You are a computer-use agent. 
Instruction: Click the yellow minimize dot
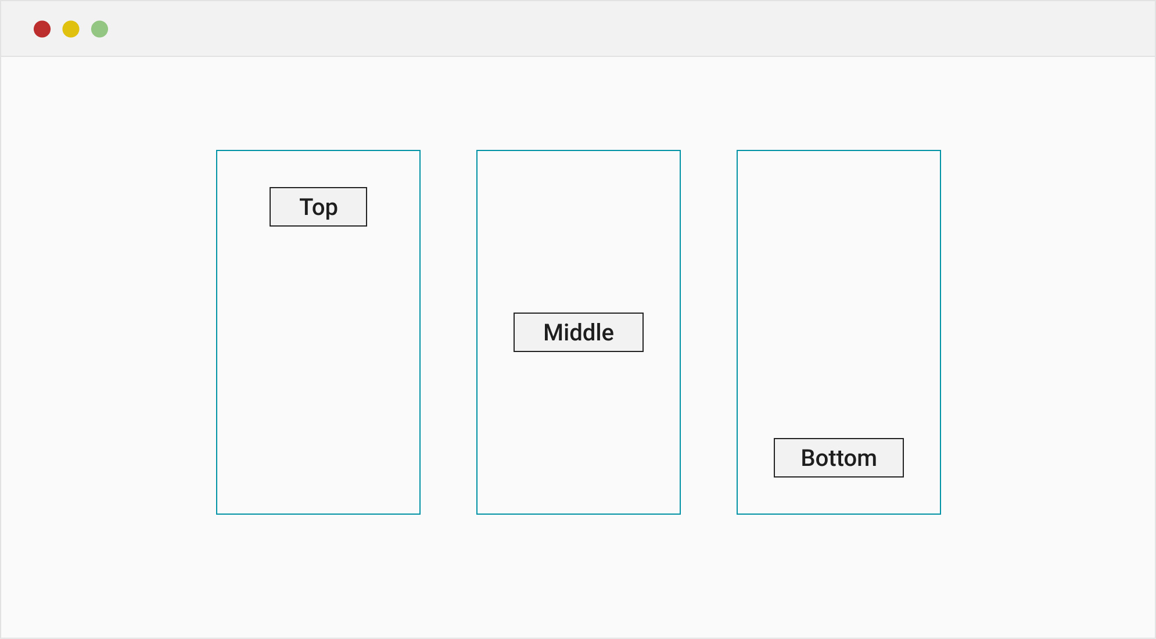pos(71,29)
